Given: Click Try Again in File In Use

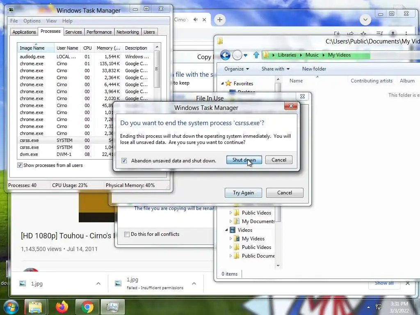Looking at the screenshot, I should point(243,193).
